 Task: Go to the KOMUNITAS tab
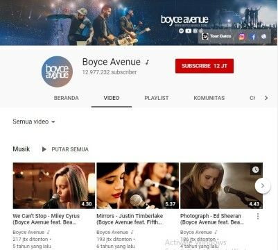(209, 98)
